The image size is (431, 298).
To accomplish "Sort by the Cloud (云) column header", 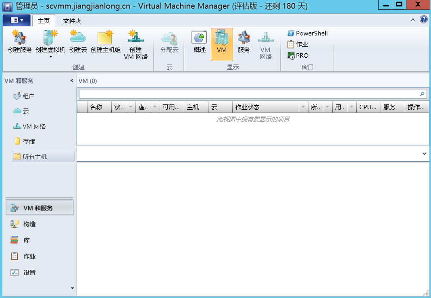I will click(221, 107).
